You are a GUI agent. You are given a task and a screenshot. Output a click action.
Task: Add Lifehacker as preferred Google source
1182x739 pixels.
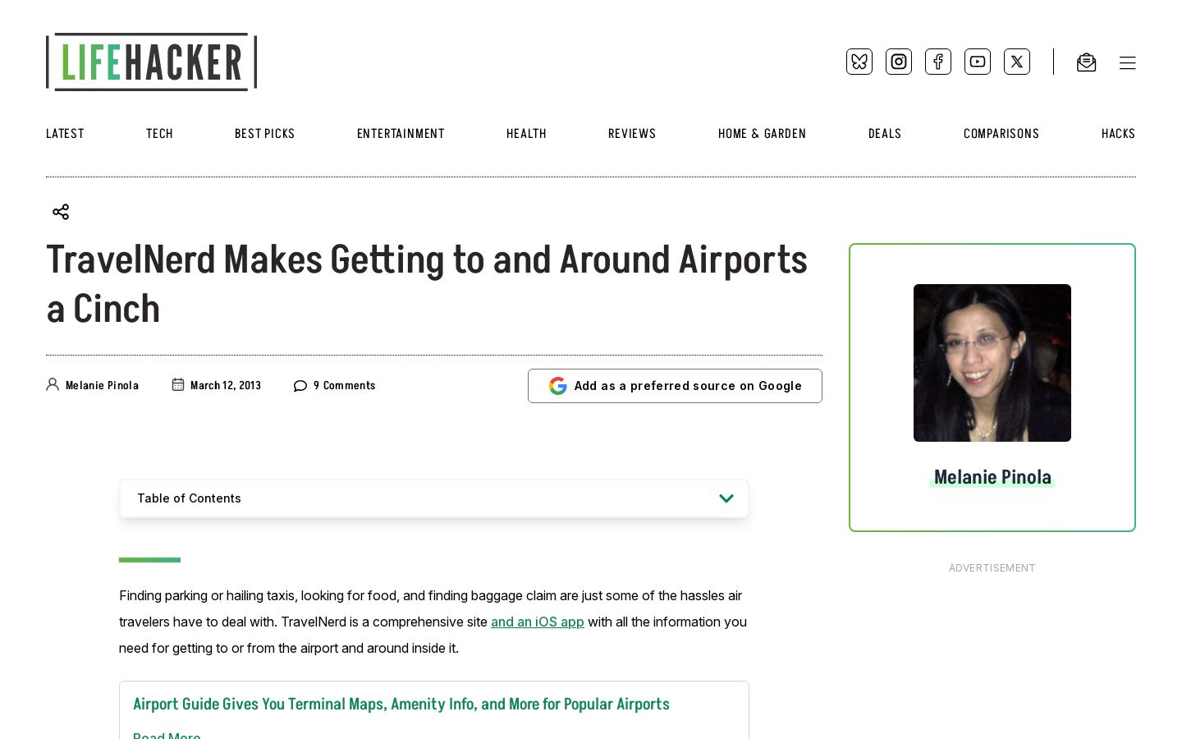(x=675, y=386)
